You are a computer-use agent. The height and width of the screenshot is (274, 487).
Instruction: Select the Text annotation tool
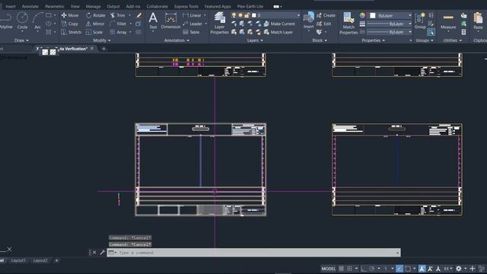[153, 21]
